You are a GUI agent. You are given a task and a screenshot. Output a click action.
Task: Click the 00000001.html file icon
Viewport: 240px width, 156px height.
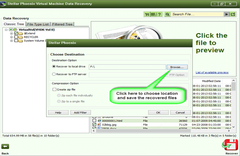[x=99, y=121]
